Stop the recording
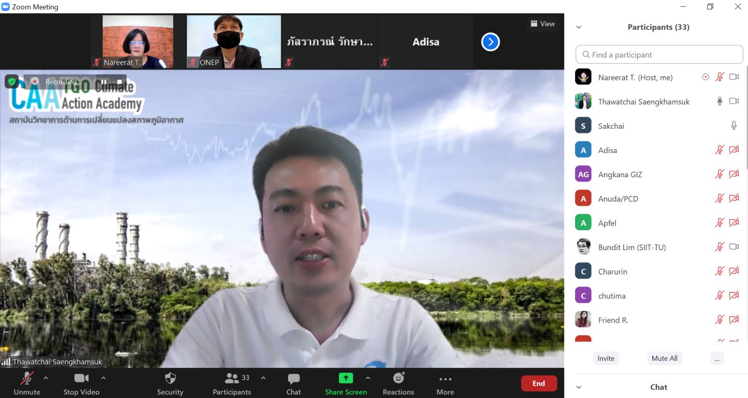This screenshot has height=398, width=748. (119, 82)
